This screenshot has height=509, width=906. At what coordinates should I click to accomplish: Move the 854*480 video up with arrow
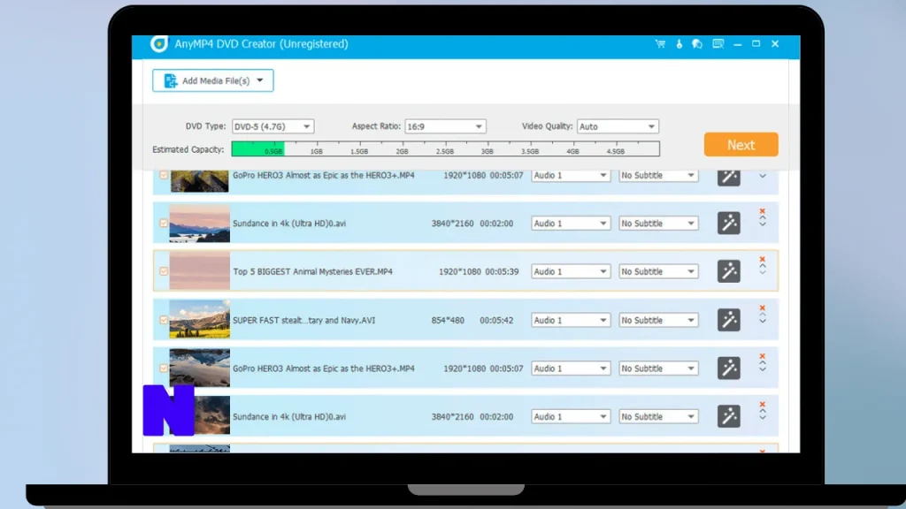pos(763,315)
